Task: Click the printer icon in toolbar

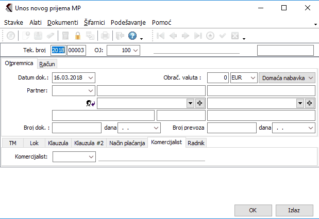Action: coord(105,36)
